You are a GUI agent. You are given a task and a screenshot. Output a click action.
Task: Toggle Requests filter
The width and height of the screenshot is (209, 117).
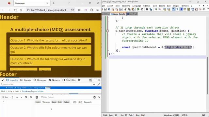88,102
